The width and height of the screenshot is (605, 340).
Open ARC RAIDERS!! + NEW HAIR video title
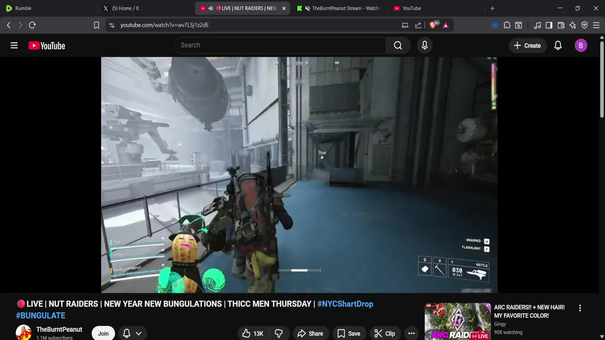pos(529,311)
